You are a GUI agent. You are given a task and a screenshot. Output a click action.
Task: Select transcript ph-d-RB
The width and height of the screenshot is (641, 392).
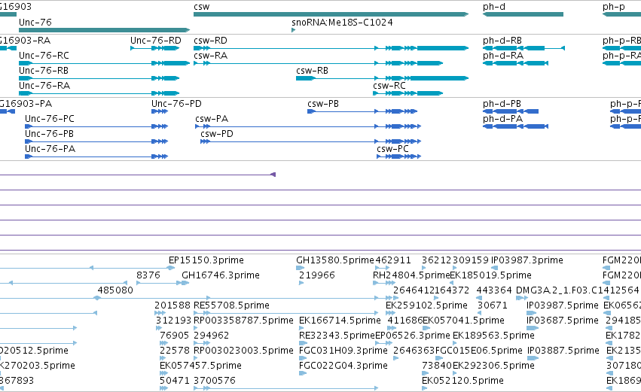523,48
